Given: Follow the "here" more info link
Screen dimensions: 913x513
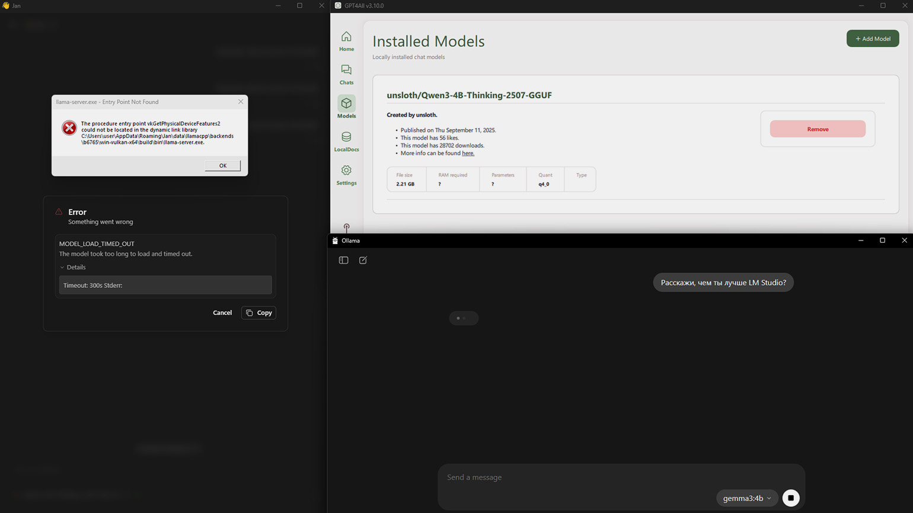Looking at the screenshot, I should (468, 153).
